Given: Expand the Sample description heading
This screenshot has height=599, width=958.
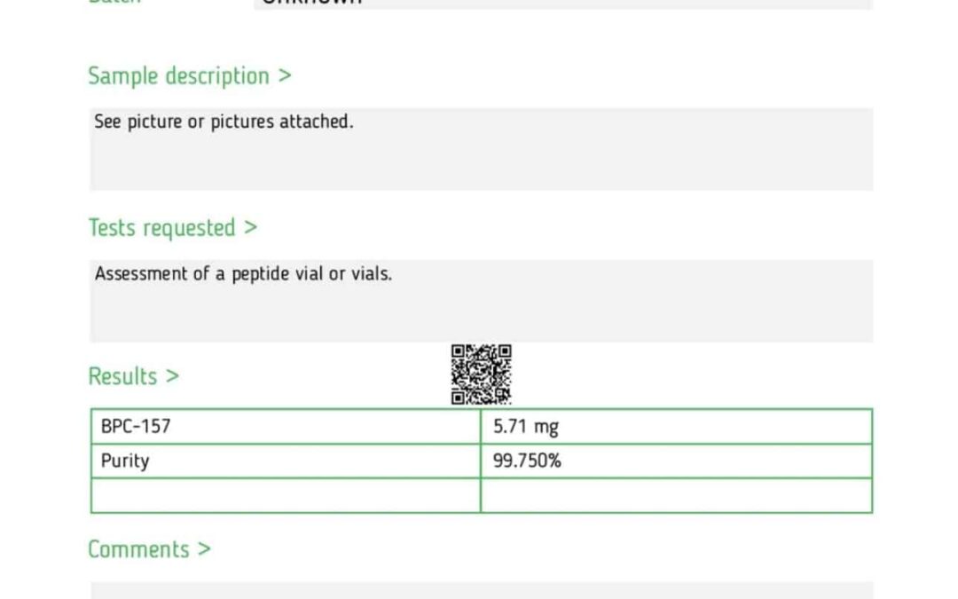Looking at the screenshot, I should tap(190, 76).
